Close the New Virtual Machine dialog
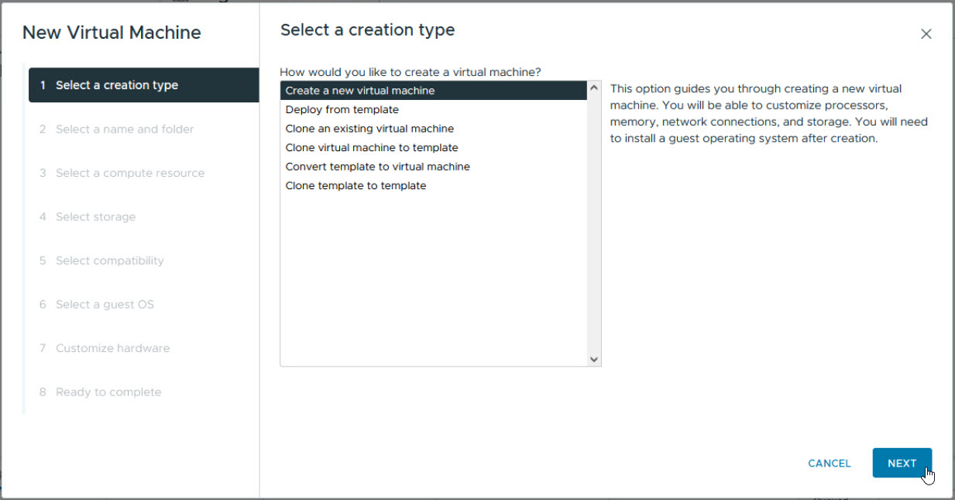This screenshot has width=955, height=500. [926, 34]
